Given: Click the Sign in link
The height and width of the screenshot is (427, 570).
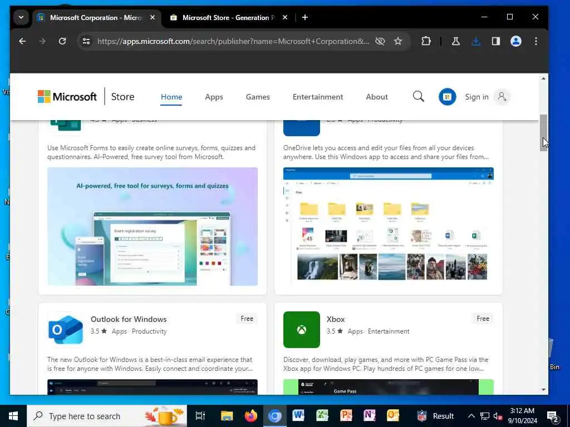Looking at the screenshot, I should [x=476, y=97].
